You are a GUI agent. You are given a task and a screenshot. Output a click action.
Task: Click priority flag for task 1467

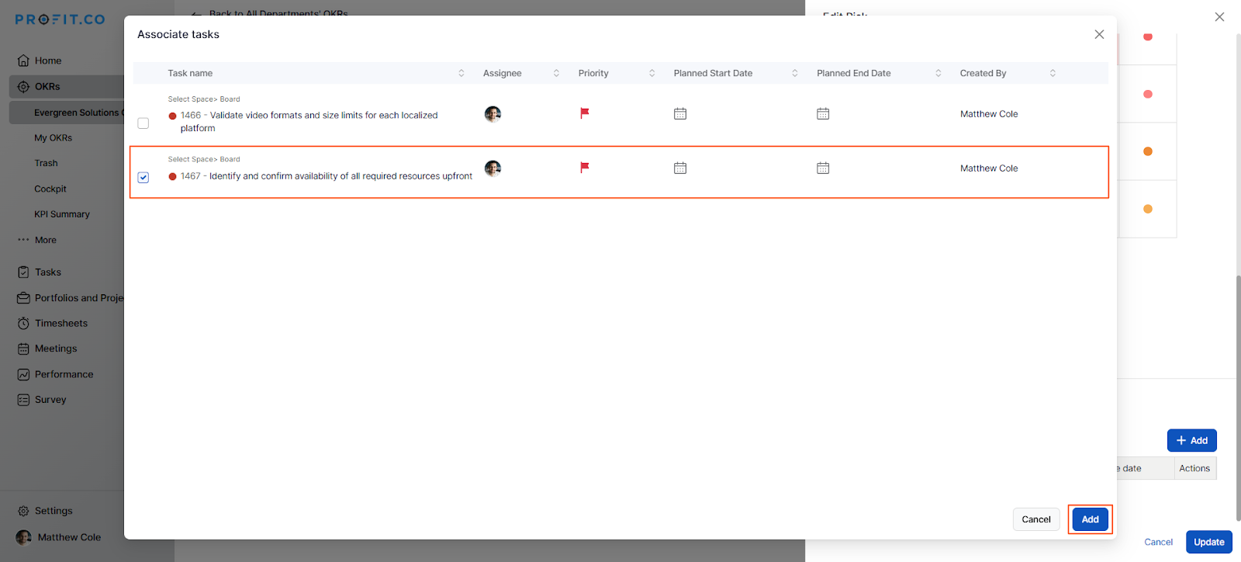(585, 168)
